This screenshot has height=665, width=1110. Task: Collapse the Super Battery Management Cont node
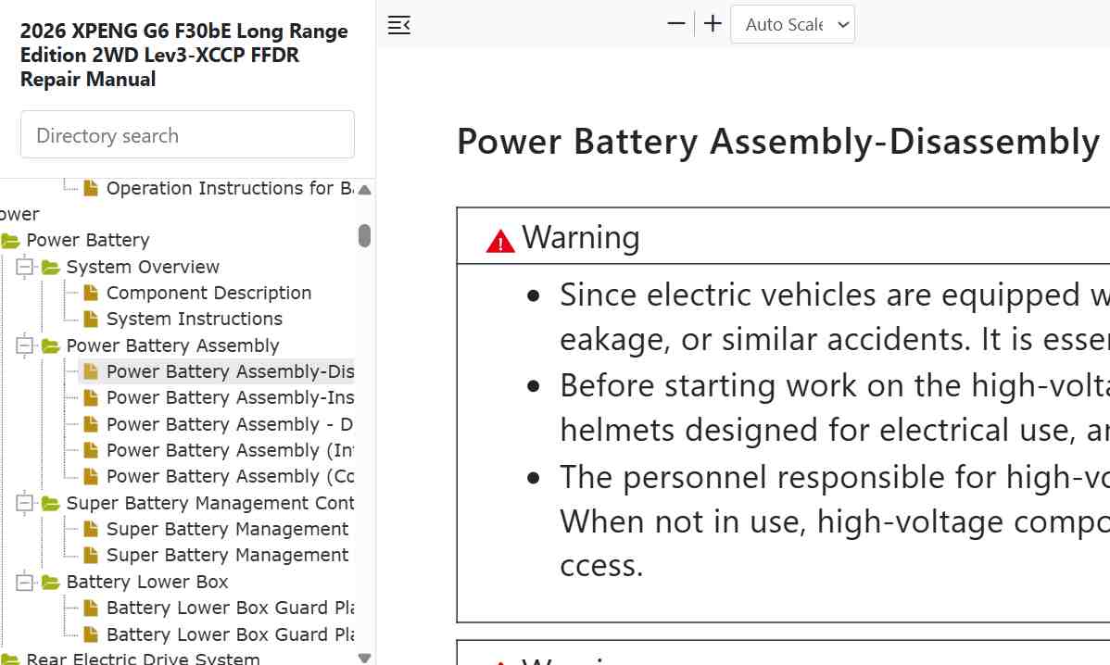click(25, 503)
